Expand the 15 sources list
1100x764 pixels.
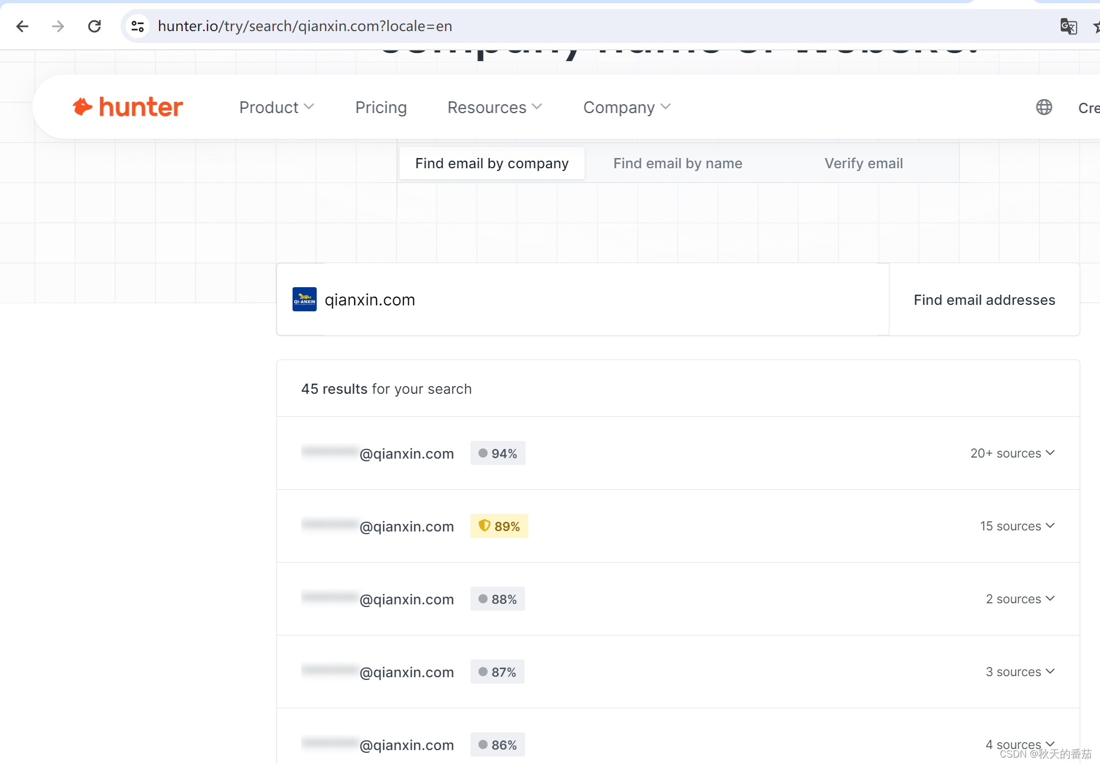pyautogui.click(x=1017, y=526)
